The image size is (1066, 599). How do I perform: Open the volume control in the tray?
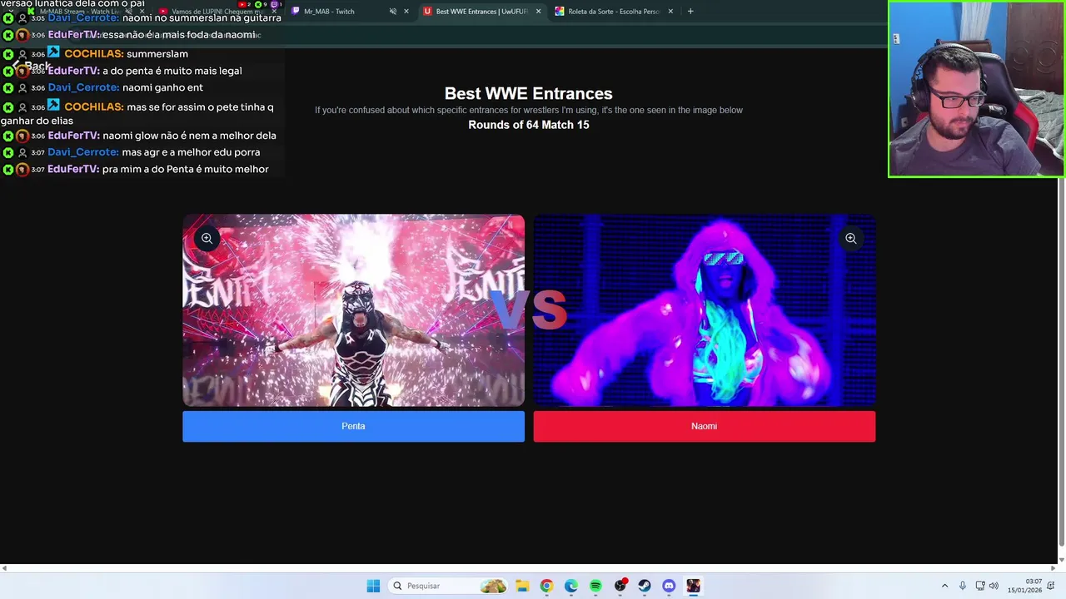coord(994,587)
